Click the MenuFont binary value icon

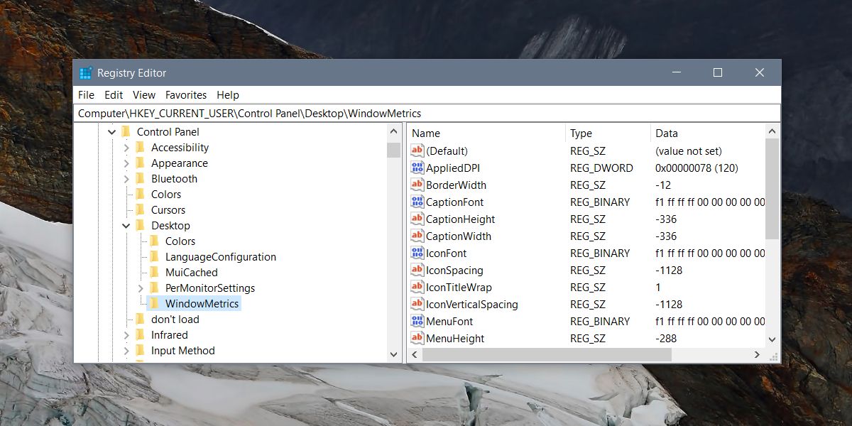click(x=417, y=321)
